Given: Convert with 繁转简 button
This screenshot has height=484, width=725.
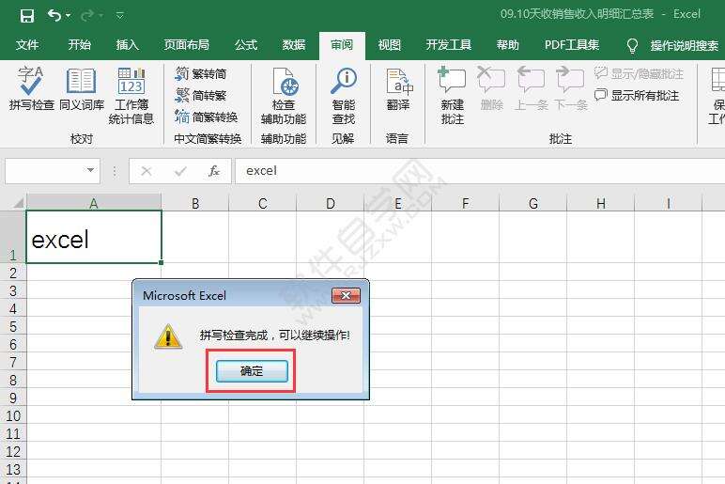Looking at the screenshot, I should click(201, 73).
